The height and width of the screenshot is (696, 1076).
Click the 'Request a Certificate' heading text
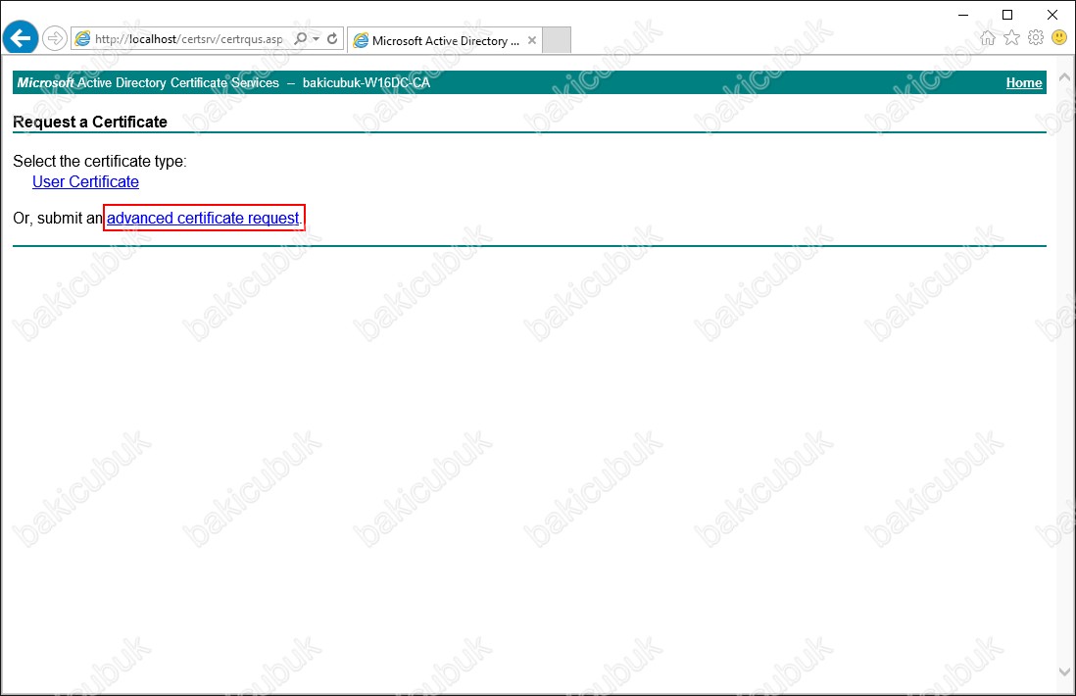pos(90,123)
